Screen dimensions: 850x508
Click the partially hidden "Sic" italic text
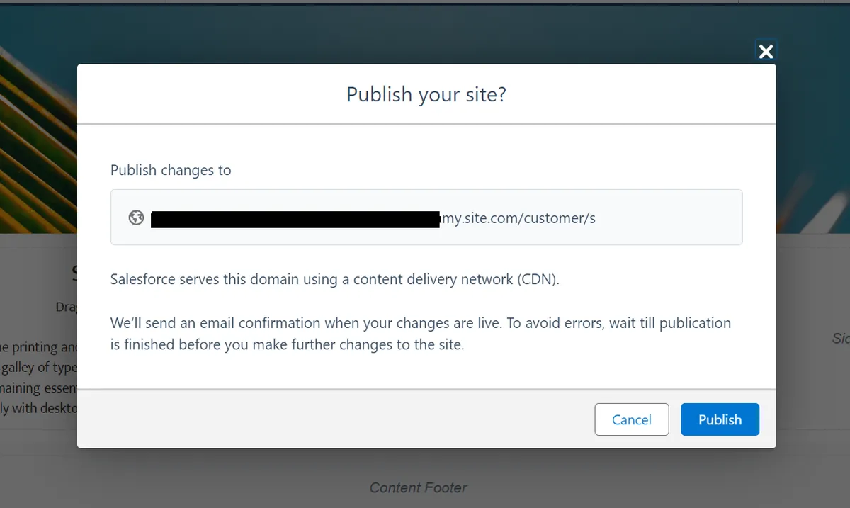[x=840, y=339]
